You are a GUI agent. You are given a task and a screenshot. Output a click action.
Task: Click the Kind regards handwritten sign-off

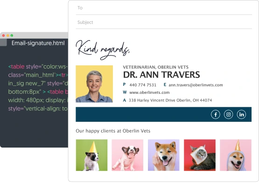point(103,49)
